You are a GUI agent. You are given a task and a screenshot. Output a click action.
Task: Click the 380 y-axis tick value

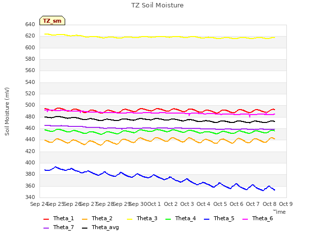click(x=30, y=174)
